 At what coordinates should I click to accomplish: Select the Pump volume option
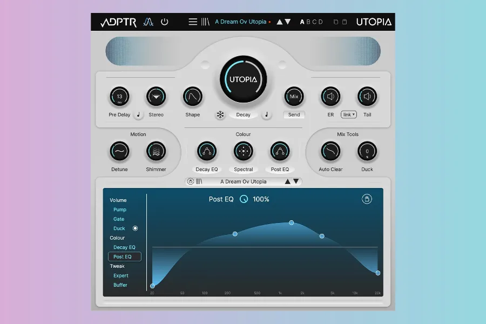tap(120, 210)
